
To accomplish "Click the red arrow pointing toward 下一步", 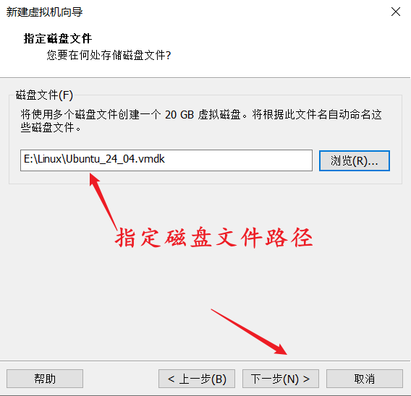I will [249, 332].
